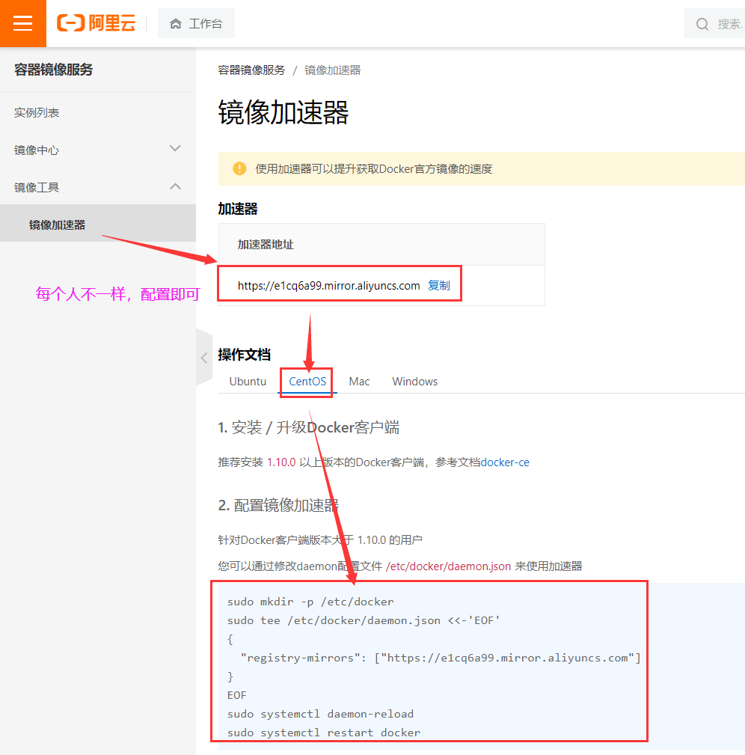This screenshot has height=755, width=745.
Task: Switch to the Windows tab
Action: point(415,382)
